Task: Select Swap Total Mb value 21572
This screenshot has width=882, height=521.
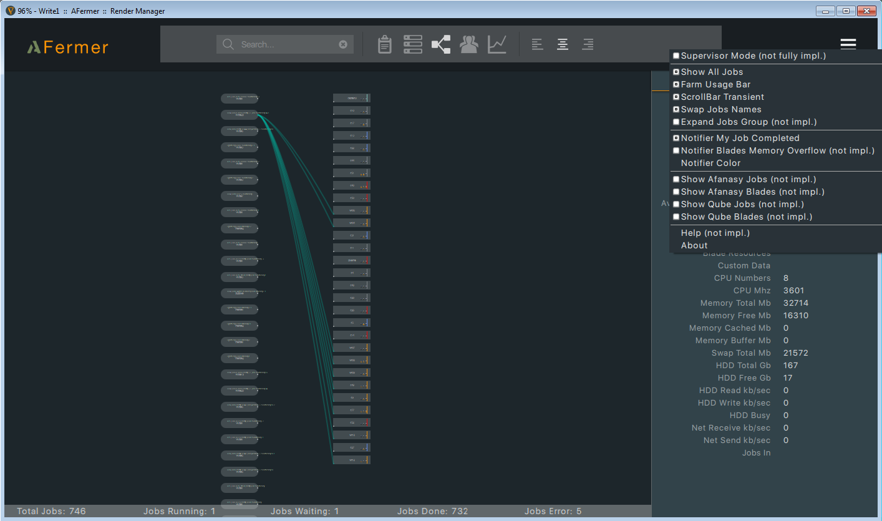Action: click(796, 353)
